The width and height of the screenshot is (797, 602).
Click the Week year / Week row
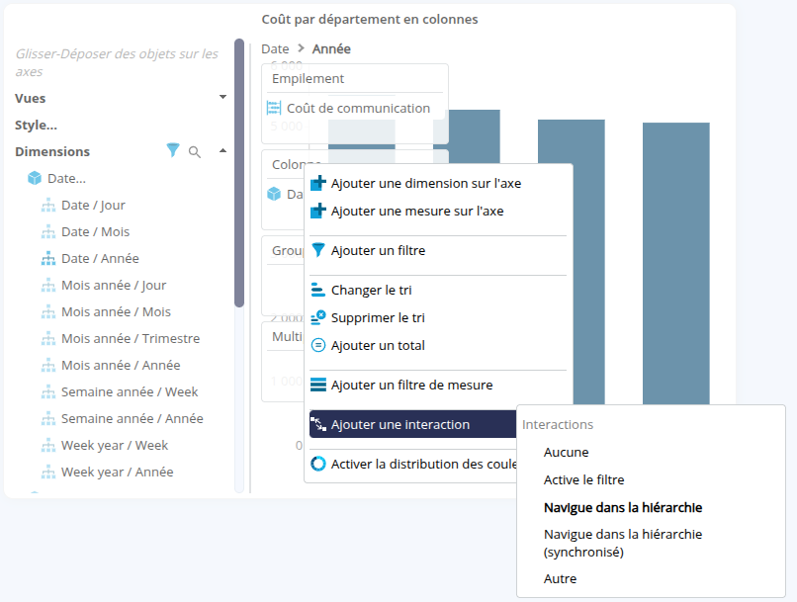tap(115, 446)
